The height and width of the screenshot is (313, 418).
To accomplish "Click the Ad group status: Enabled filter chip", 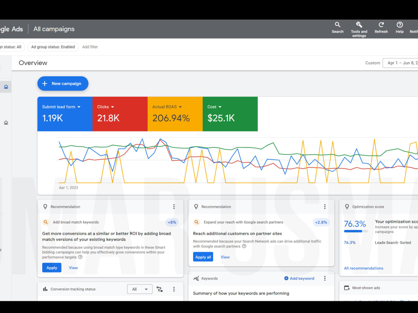I will [x=53, y=47].
